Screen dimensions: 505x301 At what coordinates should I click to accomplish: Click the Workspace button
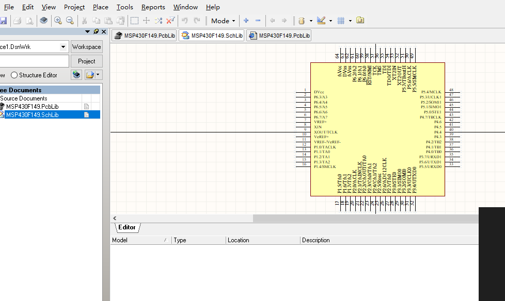coord(86,47)
